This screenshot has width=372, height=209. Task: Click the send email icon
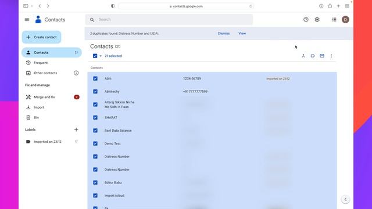[x=322, y=56]
